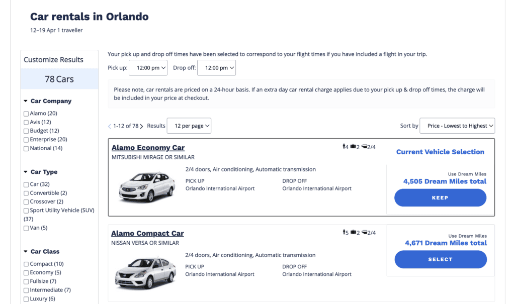Click the Mitsubishi Mirage car thumbnail

(x=147, y=186)
